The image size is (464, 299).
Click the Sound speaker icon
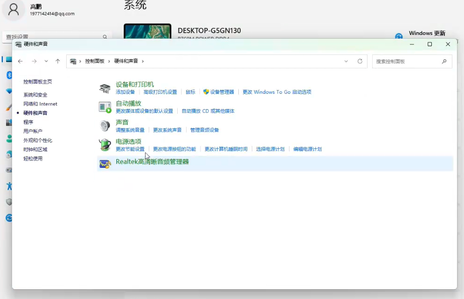(105, 126)
